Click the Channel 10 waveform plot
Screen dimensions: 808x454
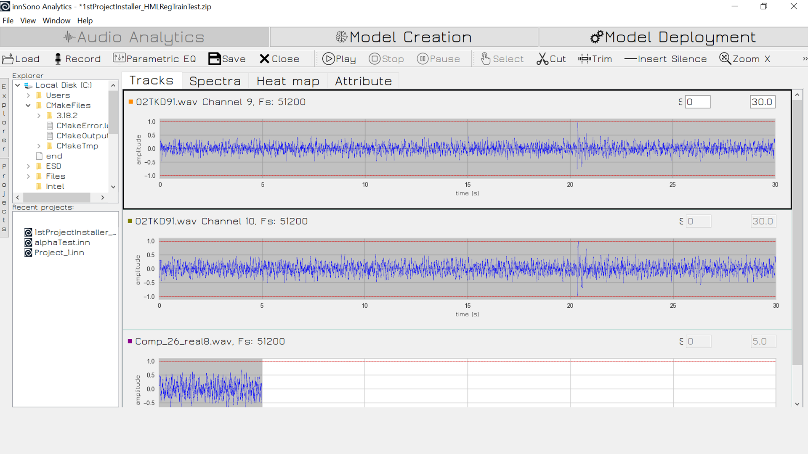[x=467, y=268]
